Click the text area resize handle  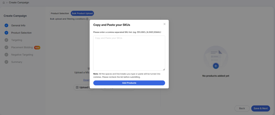(x=164, y=69)
